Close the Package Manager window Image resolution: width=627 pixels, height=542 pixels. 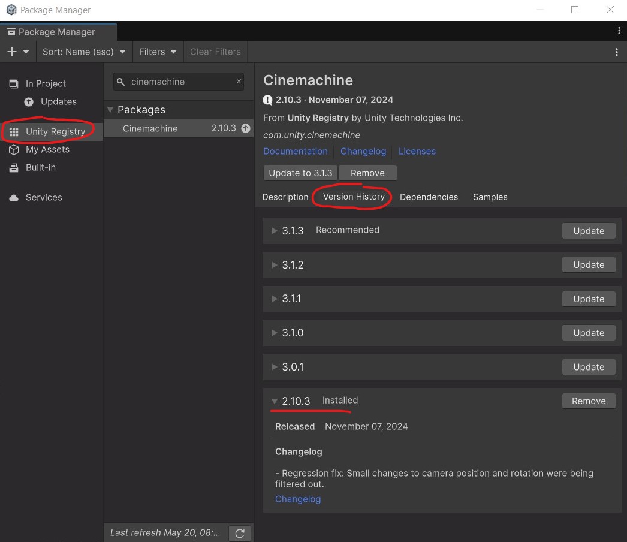(x=610, y=10)
